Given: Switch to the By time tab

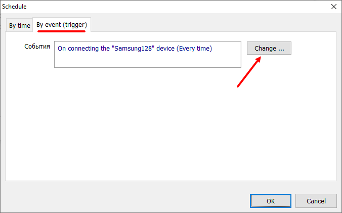Looking at the screenshot, I should 20,26.
